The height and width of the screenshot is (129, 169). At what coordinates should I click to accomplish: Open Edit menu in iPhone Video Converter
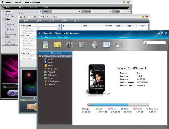tap(39, 21)
